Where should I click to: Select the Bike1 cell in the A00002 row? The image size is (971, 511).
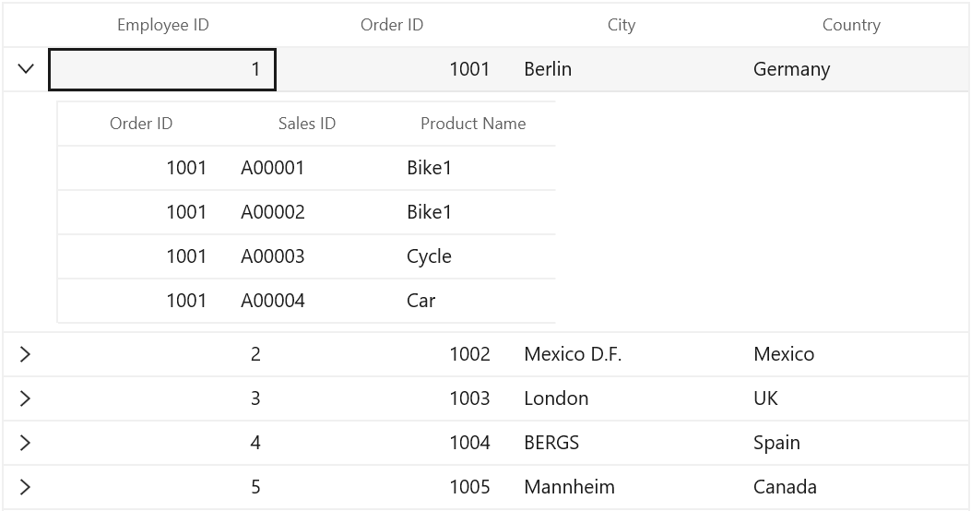point(472,212)
